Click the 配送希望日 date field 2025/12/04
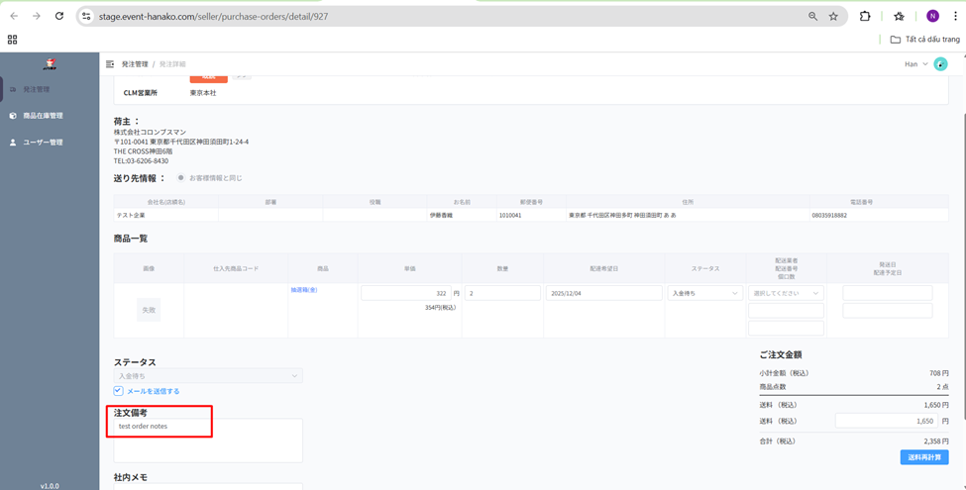This screenshot has width=966, height=490. coord(603,293)
